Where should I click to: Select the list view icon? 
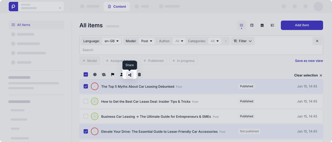tap(241, 25)
